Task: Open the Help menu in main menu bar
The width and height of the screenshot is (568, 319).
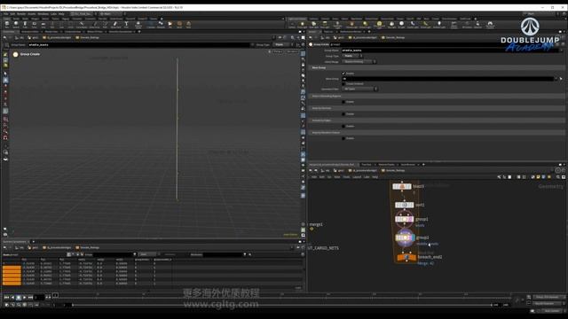Action: [x=61, y=14]
